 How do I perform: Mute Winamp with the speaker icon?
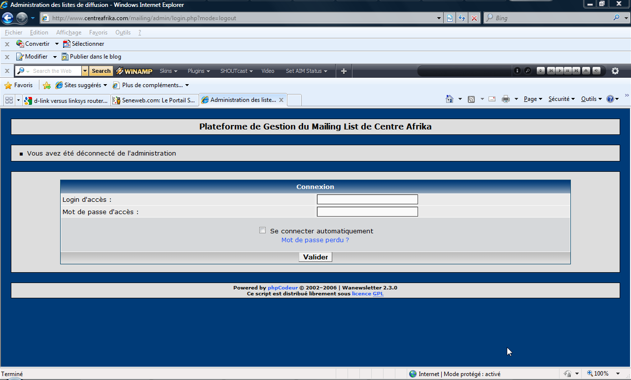(596, 71)
